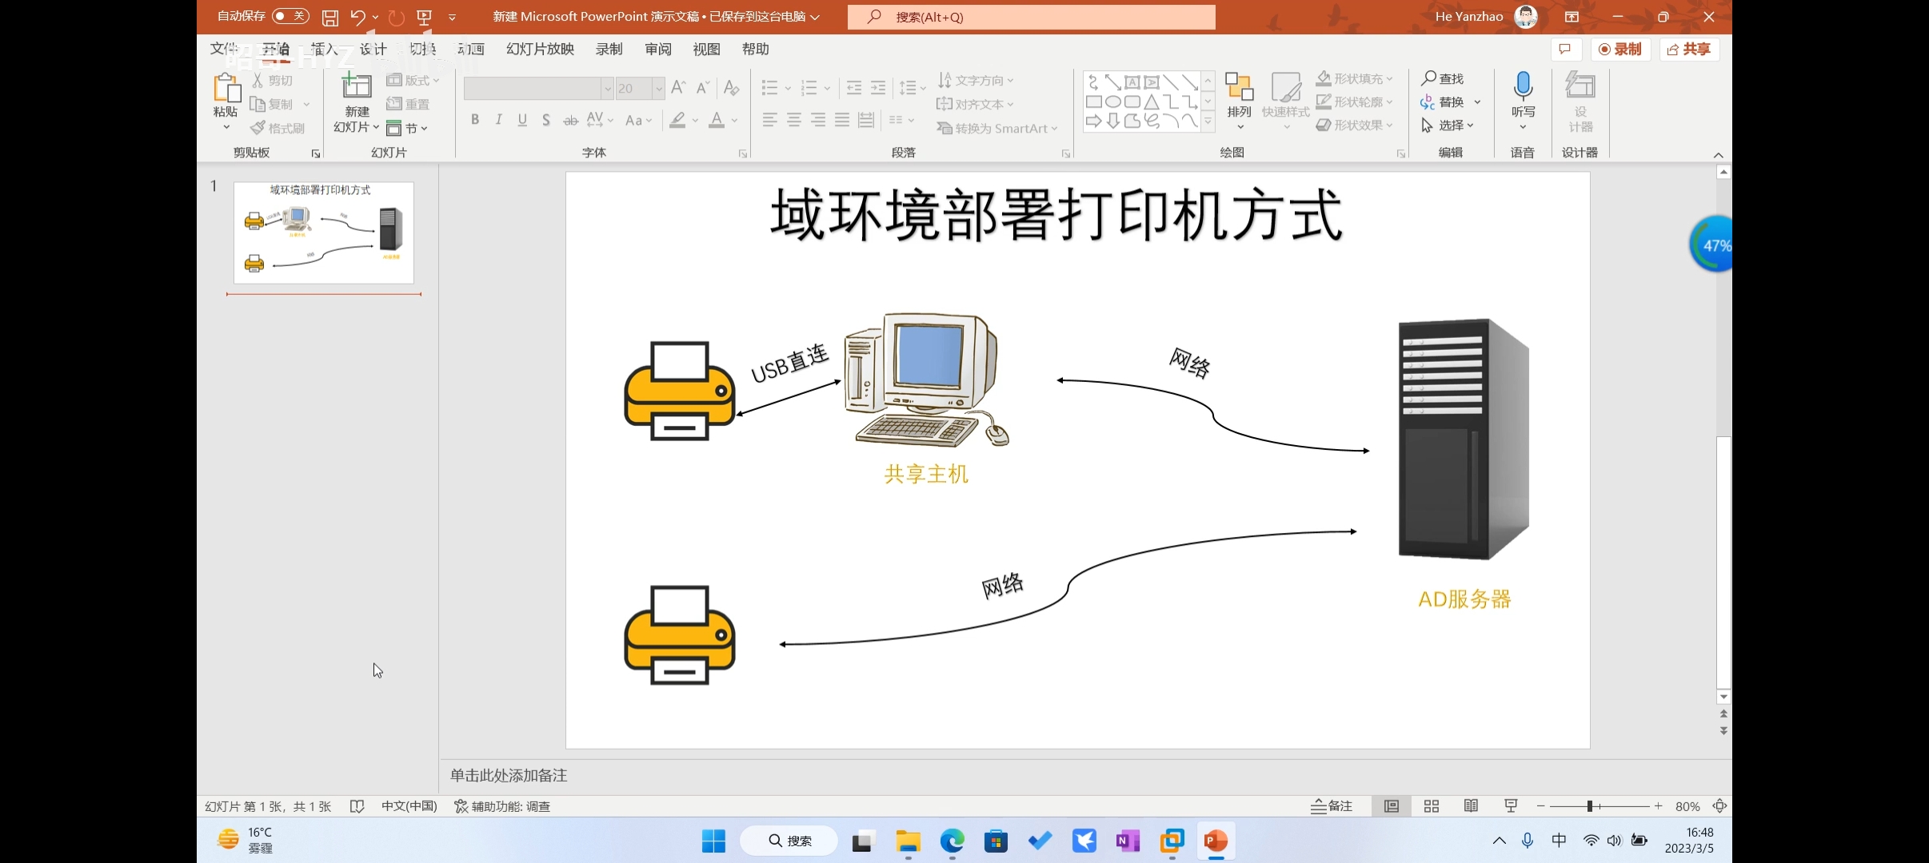The height and width of the screenshot is (863, 1929).
Task: Open the Review (审阅) tab
Action: (657, 49)
